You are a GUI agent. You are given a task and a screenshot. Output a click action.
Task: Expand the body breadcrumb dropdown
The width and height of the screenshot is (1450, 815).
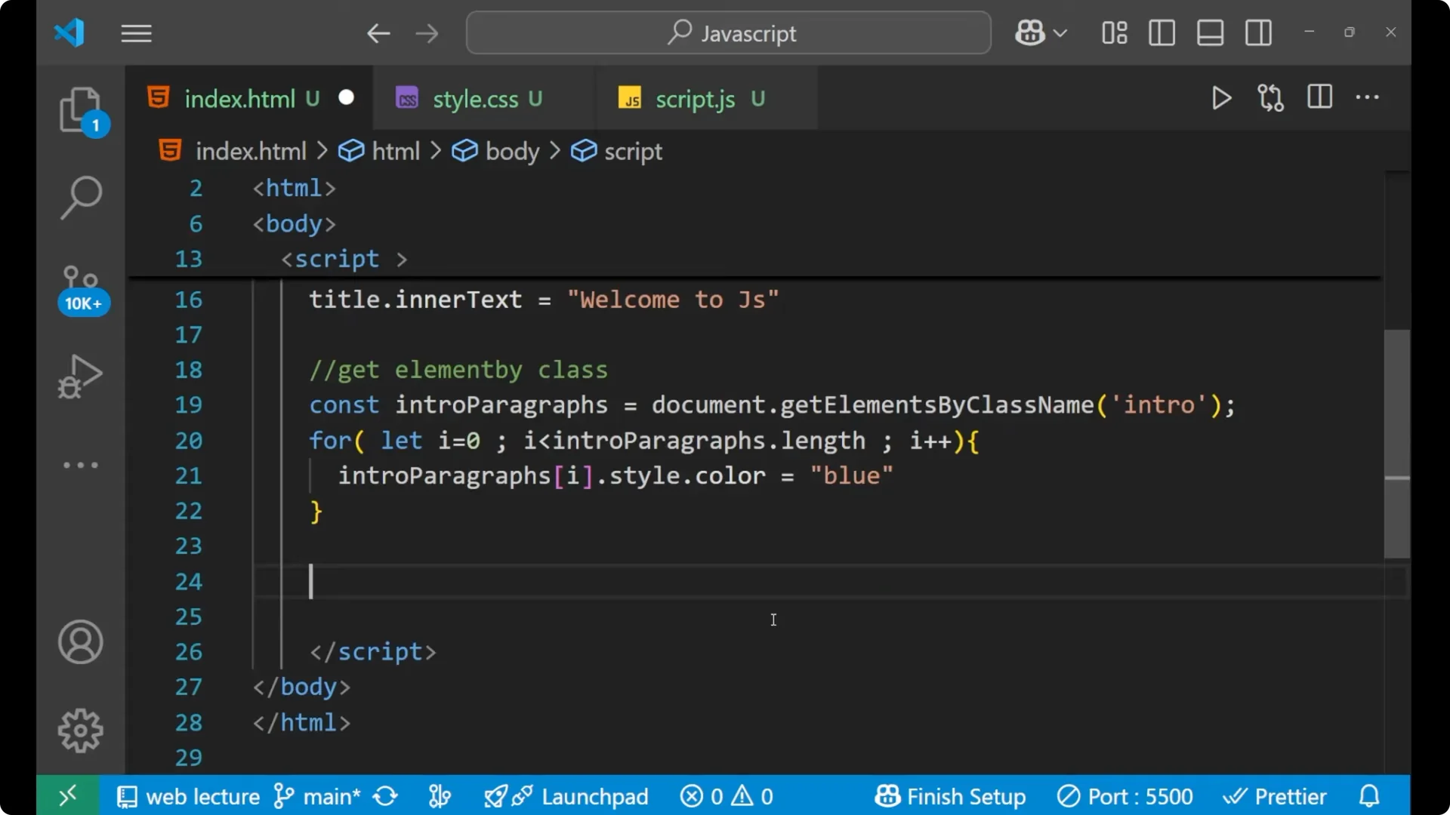coord(511,151)
